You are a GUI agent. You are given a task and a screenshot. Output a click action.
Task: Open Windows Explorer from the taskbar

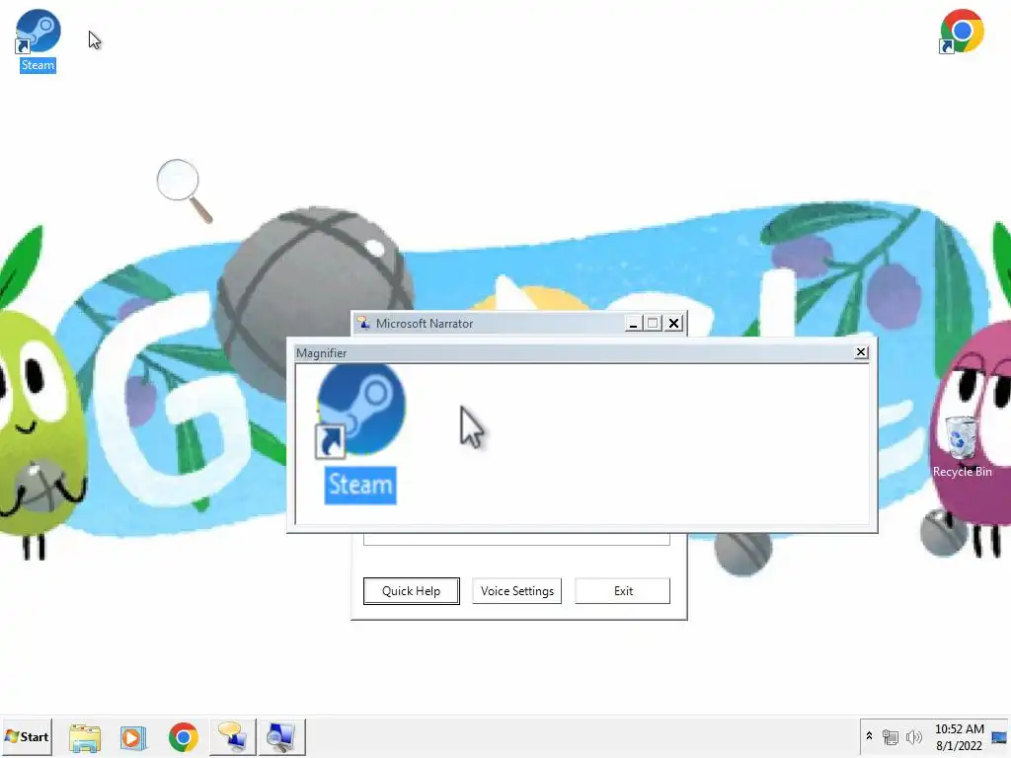tap(85, 737)
